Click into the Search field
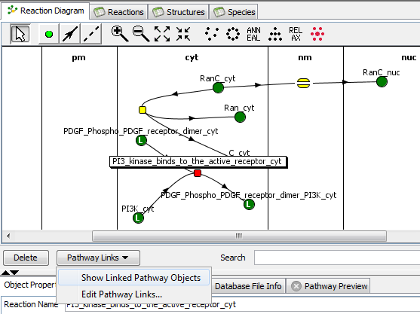The image size is (420, 314). click(337, 258)
